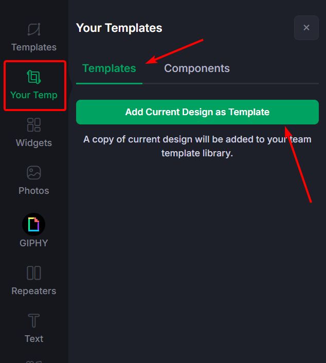Viewport: 326px width, 363px height.
Task: Open the Photos panel icon
Action: pos(34,172)
